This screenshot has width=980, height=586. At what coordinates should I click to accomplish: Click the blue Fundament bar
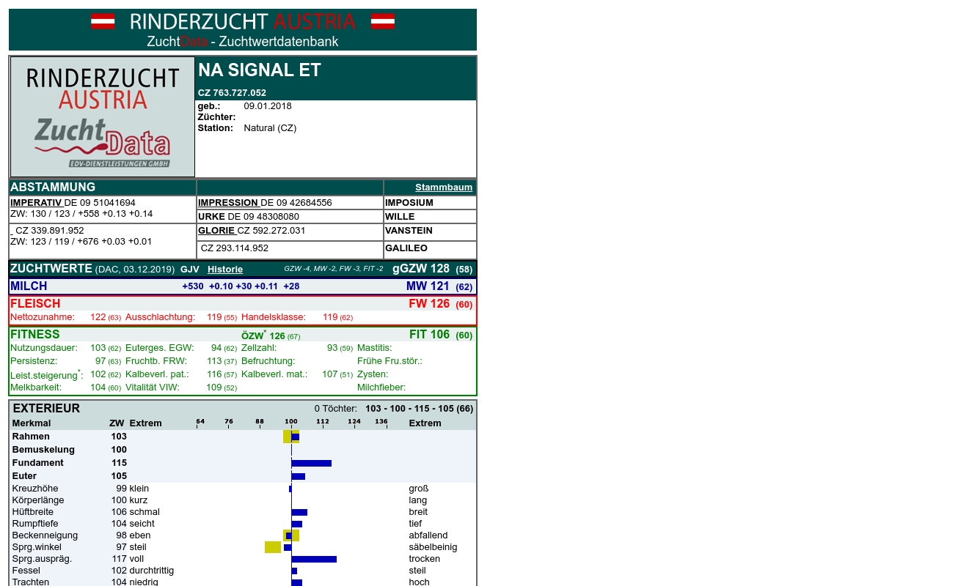[311, 463]
